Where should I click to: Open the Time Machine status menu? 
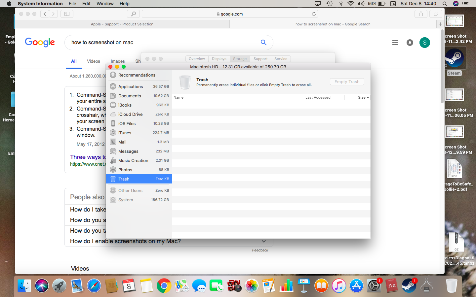329,4
